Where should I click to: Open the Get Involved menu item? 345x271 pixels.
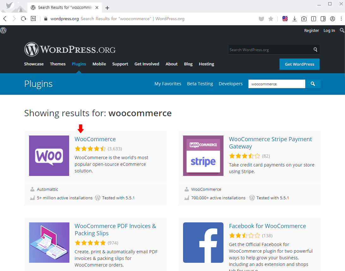[x=147, y=64]
